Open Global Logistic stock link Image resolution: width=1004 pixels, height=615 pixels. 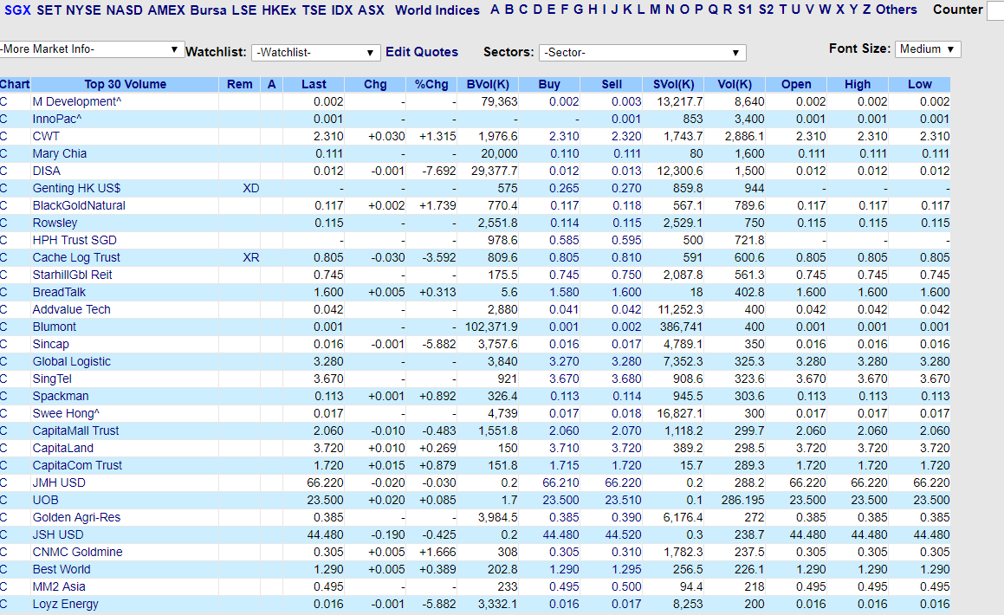[x=72, y=361]
